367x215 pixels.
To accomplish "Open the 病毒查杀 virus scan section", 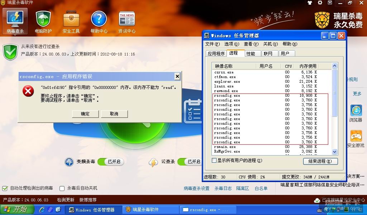I will (15, 21).
